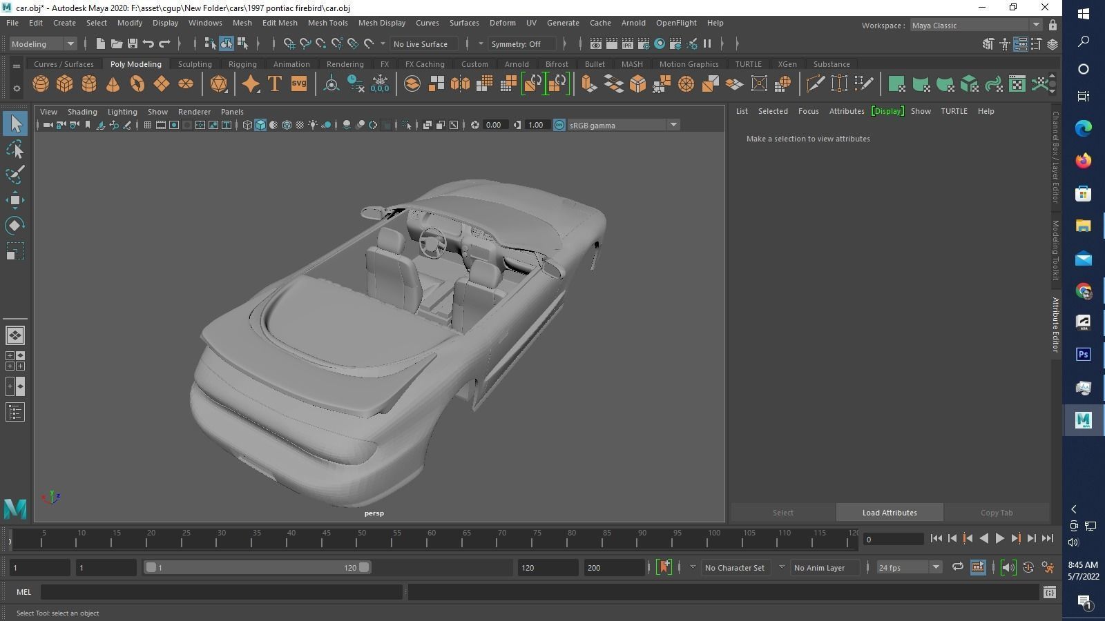This screenshot has height=621, width=1105.
Task: Click the Save scene icon
Action: coord(132,44)
